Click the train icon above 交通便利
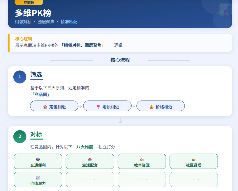This screenshot has width=238, height=191. [38, 159]
